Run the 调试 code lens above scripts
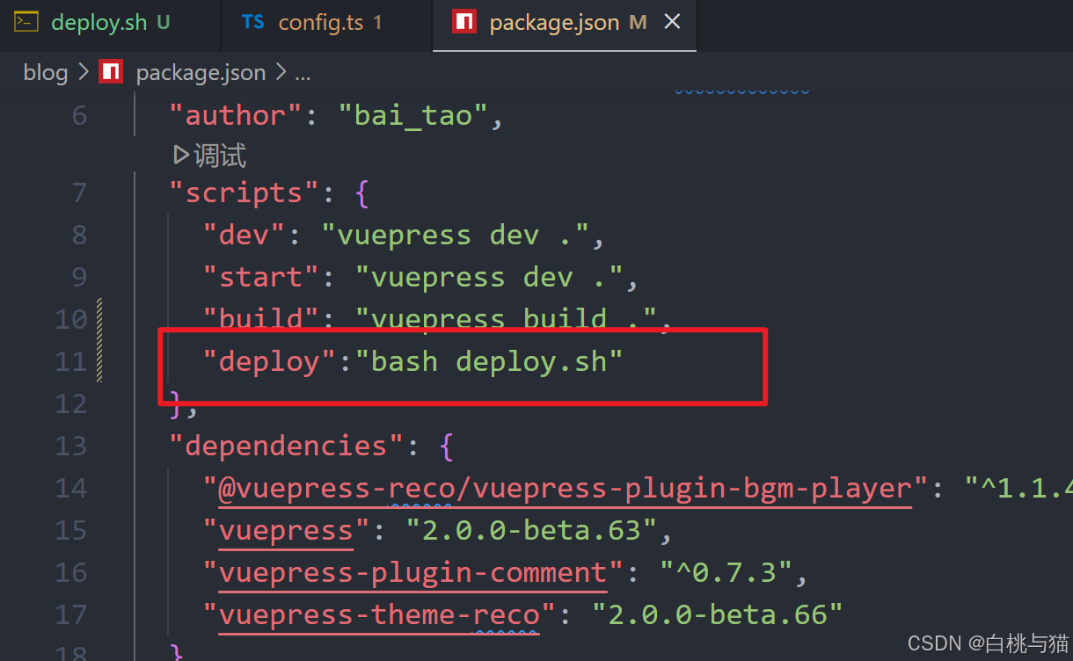The height and width of the screenshot is (661, 1073). pos(218,155)
